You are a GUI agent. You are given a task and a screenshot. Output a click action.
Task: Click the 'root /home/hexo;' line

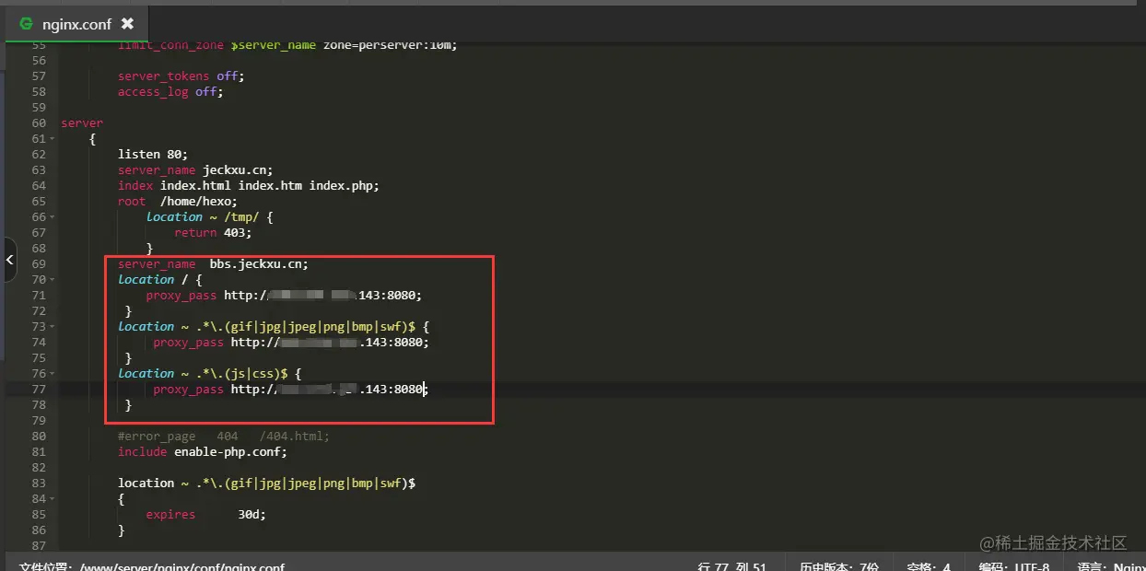tap(178, 202)
